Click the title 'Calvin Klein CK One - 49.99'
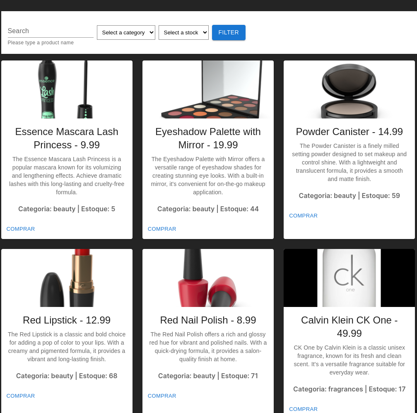417x413 pixels. 349,327
